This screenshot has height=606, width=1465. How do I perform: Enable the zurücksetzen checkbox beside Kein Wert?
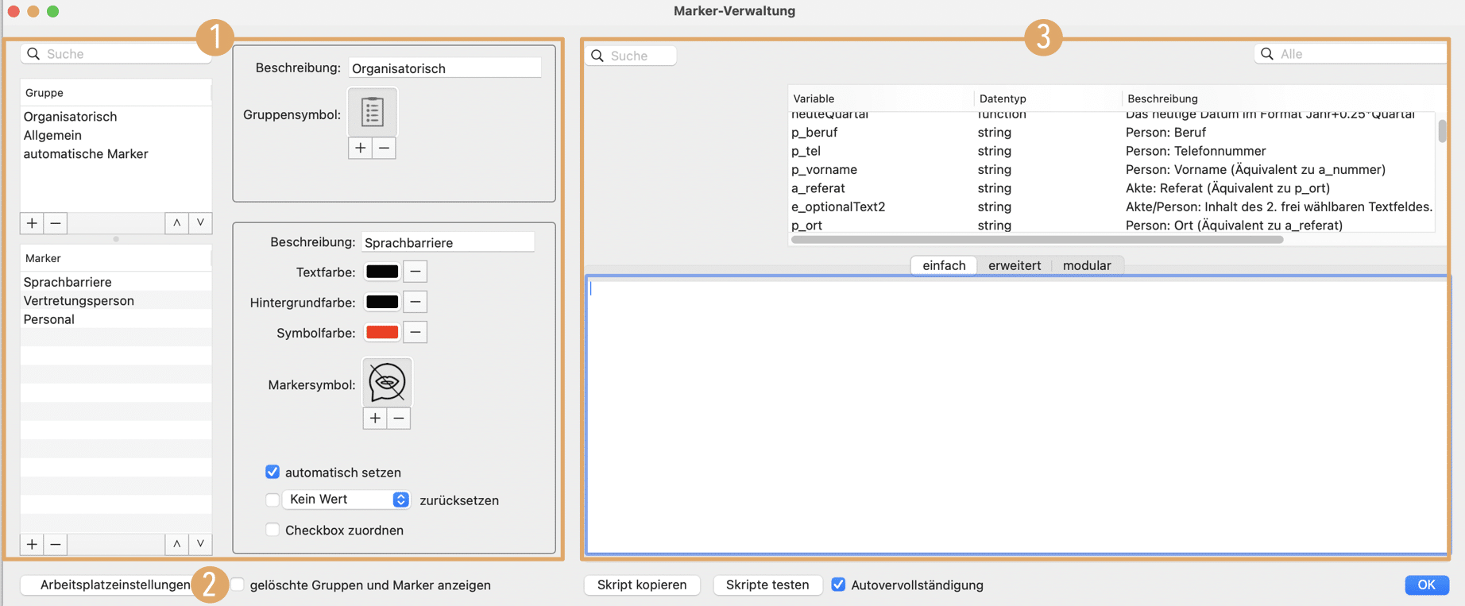coord(273,500)
